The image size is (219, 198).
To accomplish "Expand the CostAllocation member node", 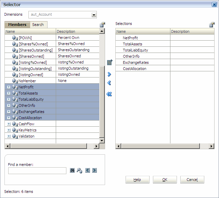I will (9, 117).
